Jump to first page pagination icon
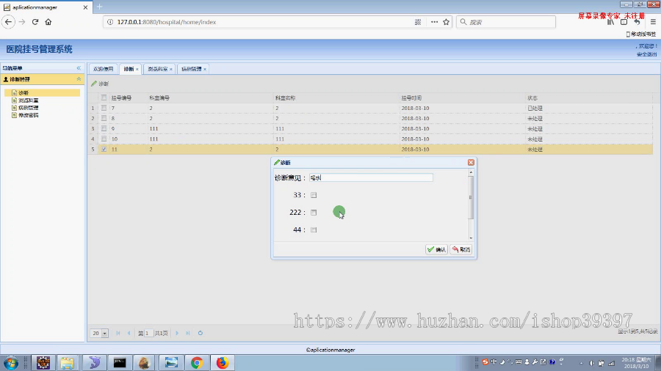 pyautogui.click(x=118, y=333)
